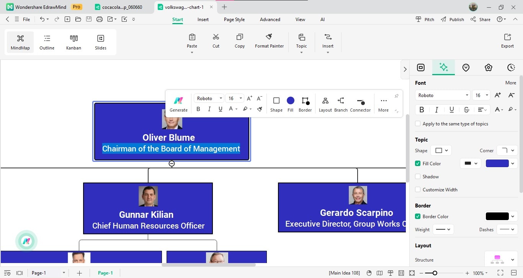Open font size dropdown in right panel

pos(482,95)
